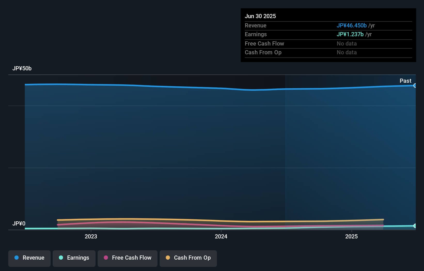Click the Earnings endpoint marker on the teal line
The width and height of the screenshot is (424, 271).
tap(415, 226)
